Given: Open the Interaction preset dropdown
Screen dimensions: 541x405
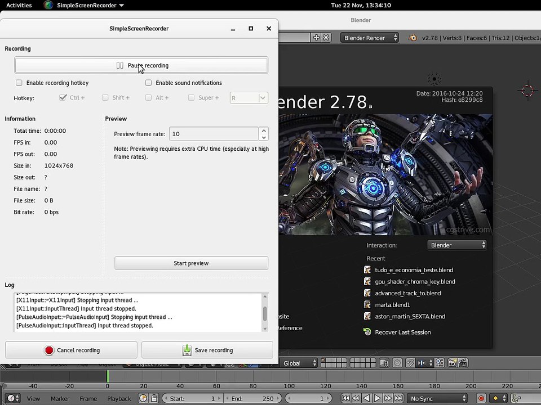Looking at the screenshot, I should 457,245.
